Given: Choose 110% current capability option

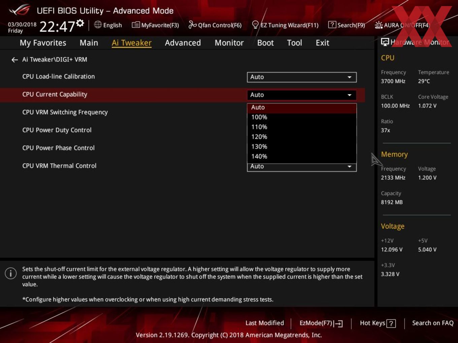Looking at the screenshot, I should 302,127.
